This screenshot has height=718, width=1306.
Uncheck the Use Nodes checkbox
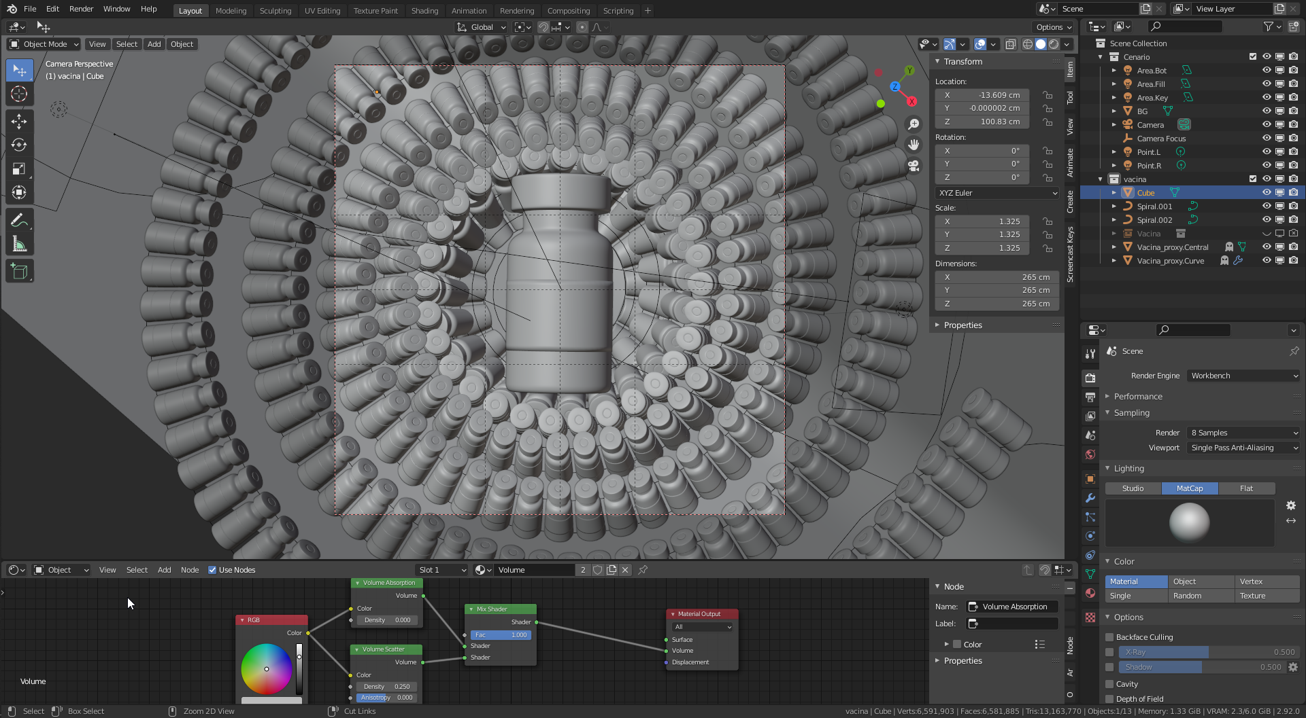[x=212, y=570]
